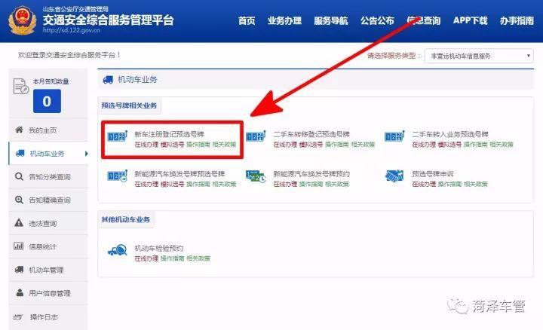Click the 本月告知数量 count box
This screenshot has height=330, width=543.
pos(47,101)
